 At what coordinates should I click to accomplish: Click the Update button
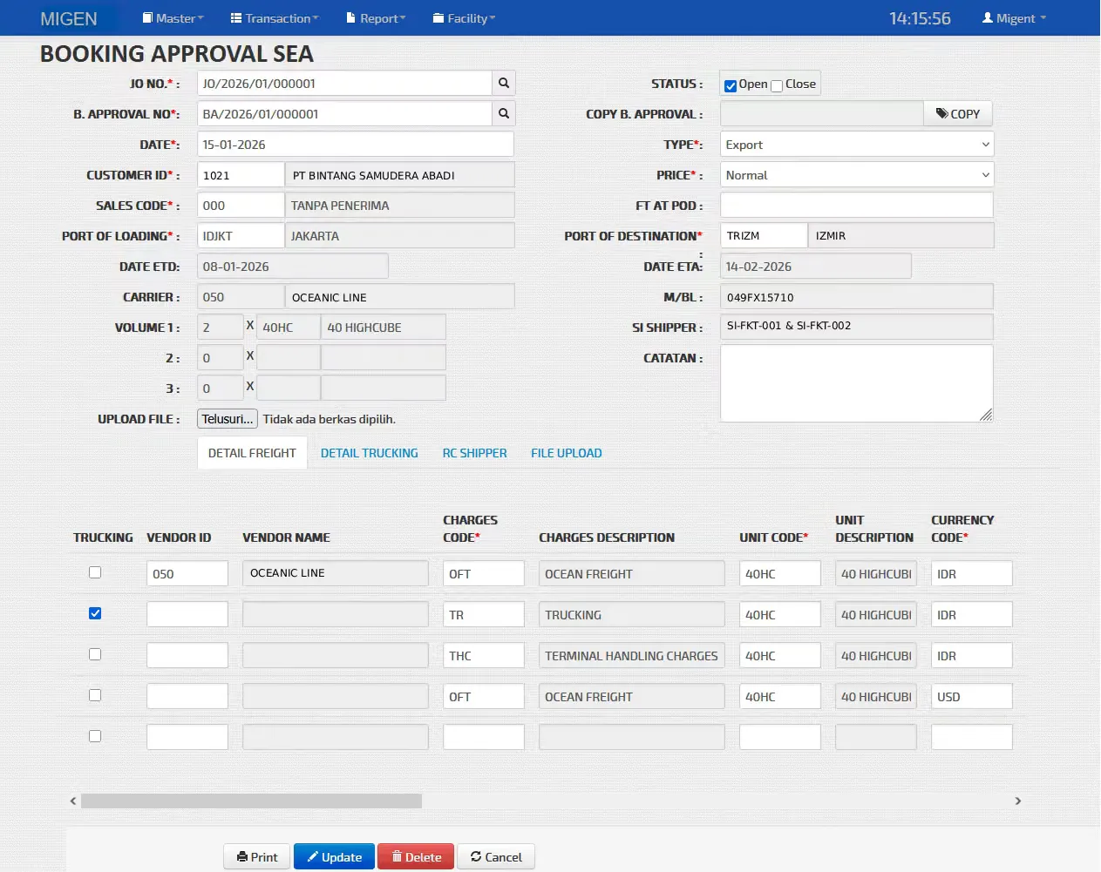(334, 857)
